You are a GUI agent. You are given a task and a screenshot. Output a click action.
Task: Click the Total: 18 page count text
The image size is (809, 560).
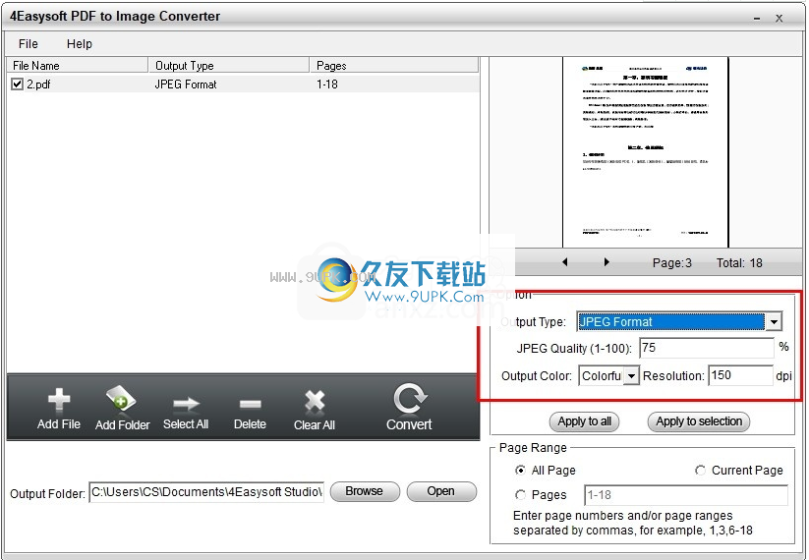(x=739, y=263)
